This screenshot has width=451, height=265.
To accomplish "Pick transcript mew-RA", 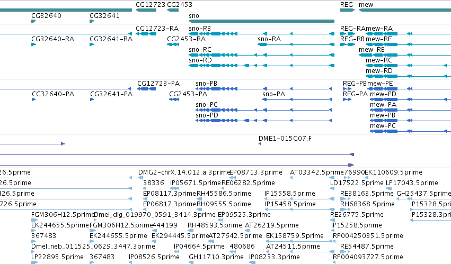I will [379, 29].
